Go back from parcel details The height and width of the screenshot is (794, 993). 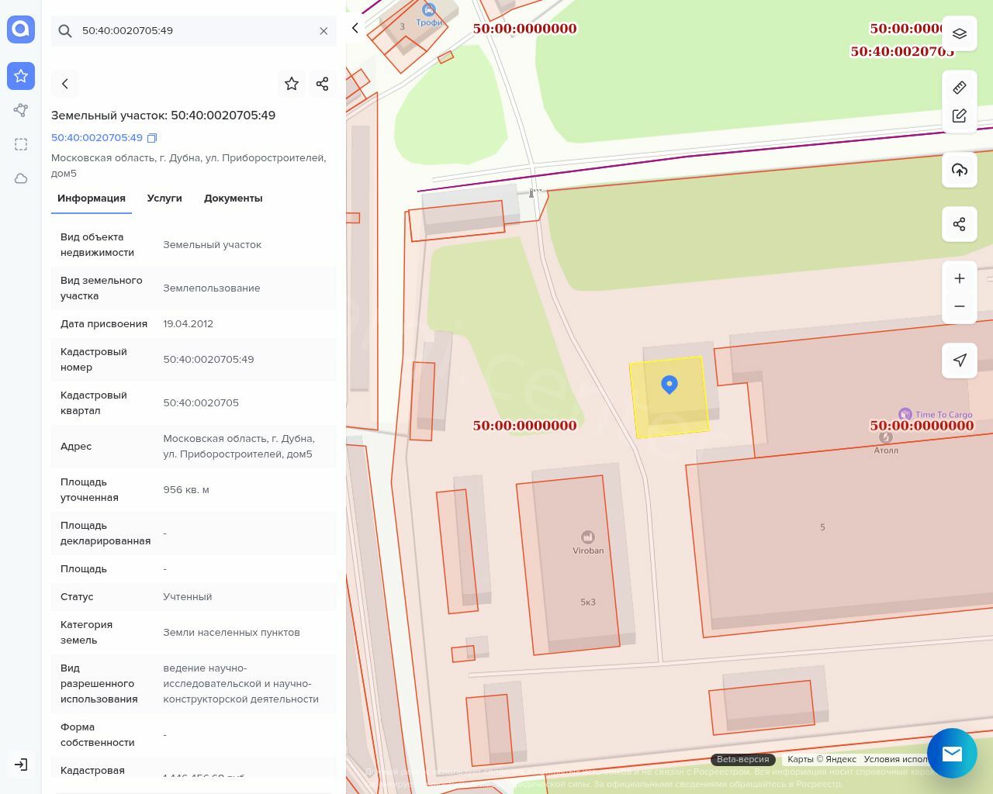pyautogui.click(x=65, y=84)
